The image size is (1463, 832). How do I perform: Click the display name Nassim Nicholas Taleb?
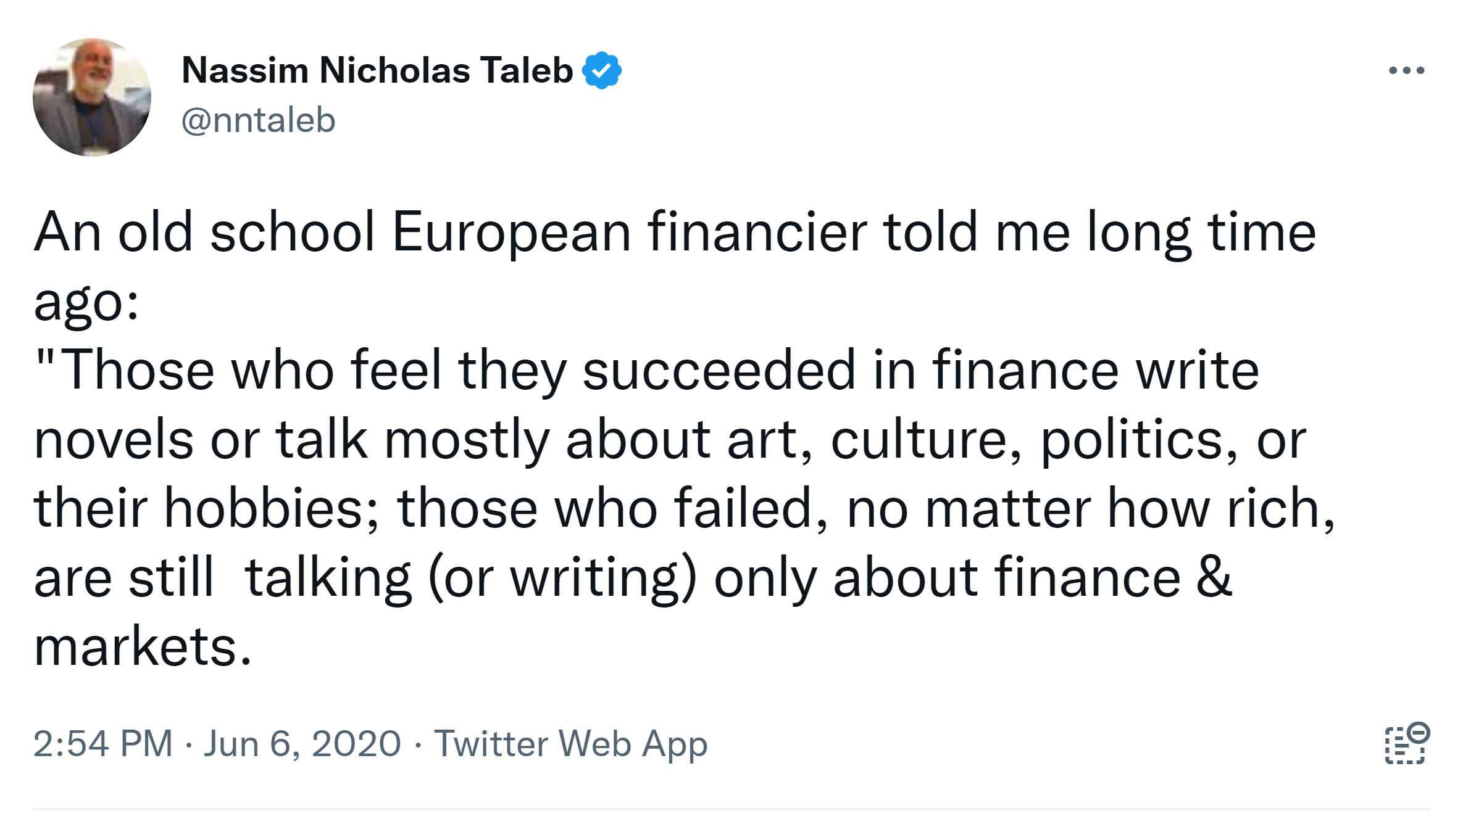377,70
